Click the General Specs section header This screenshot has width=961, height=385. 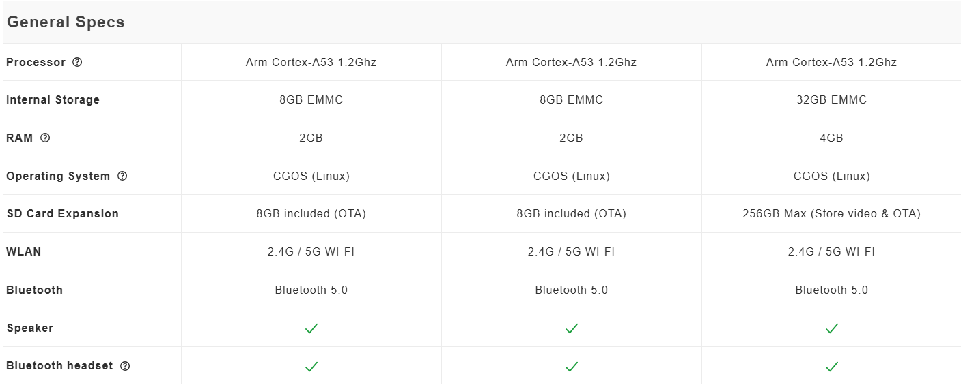tap(66, 22)
